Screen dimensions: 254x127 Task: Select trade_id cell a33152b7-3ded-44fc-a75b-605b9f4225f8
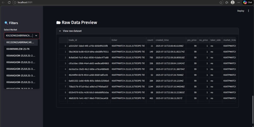89,46
